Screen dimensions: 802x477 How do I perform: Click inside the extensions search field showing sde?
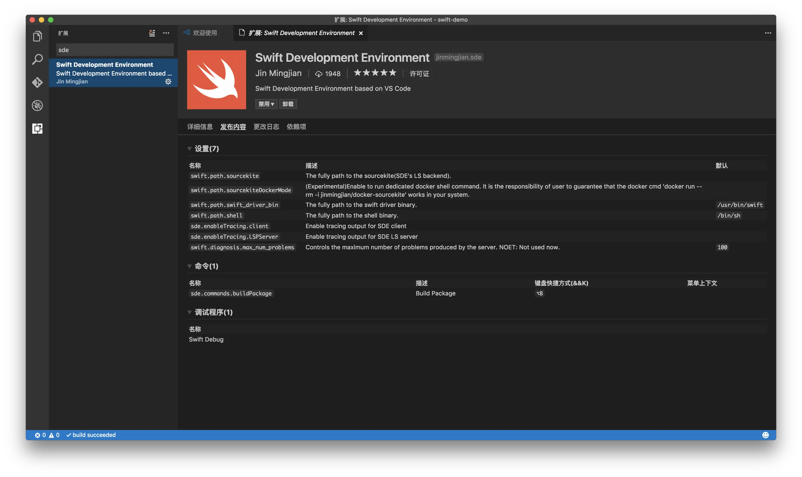click(x=114, y=50)
